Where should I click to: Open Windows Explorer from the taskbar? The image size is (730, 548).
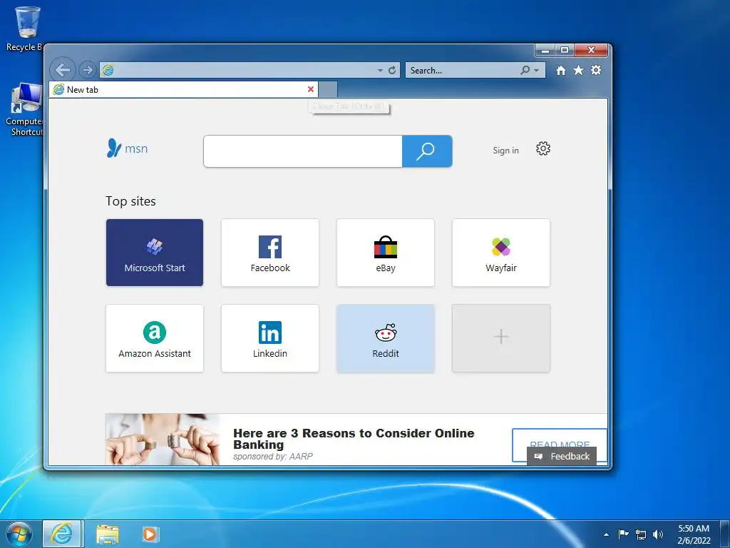coord(108,534)
